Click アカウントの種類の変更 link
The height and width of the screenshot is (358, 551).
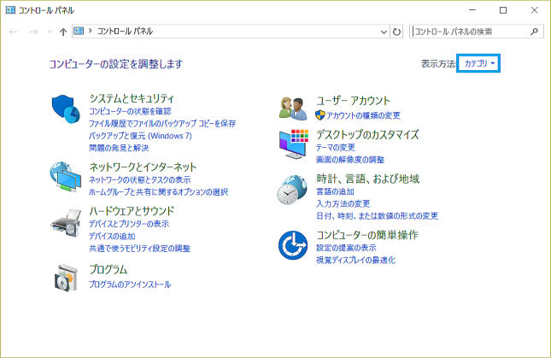click(x=363, y=115)
